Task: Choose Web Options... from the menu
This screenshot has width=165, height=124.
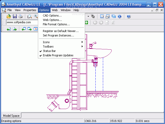Action: click(x=61, y=20)
